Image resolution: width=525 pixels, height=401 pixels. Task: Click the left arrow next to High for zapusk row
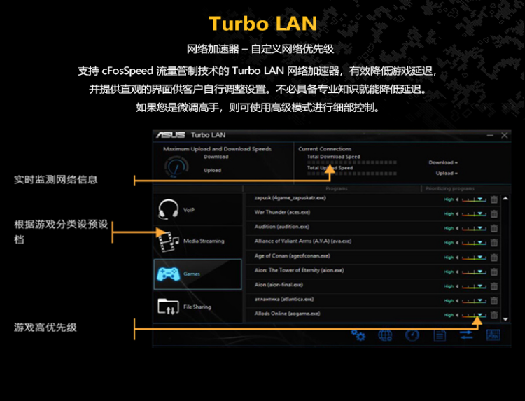pos(457,199)
